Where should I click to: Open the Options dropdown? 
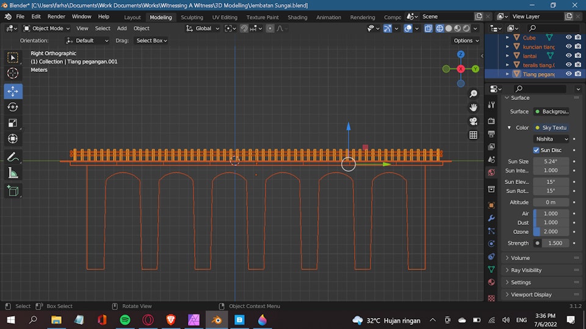[x=466, y=41]
